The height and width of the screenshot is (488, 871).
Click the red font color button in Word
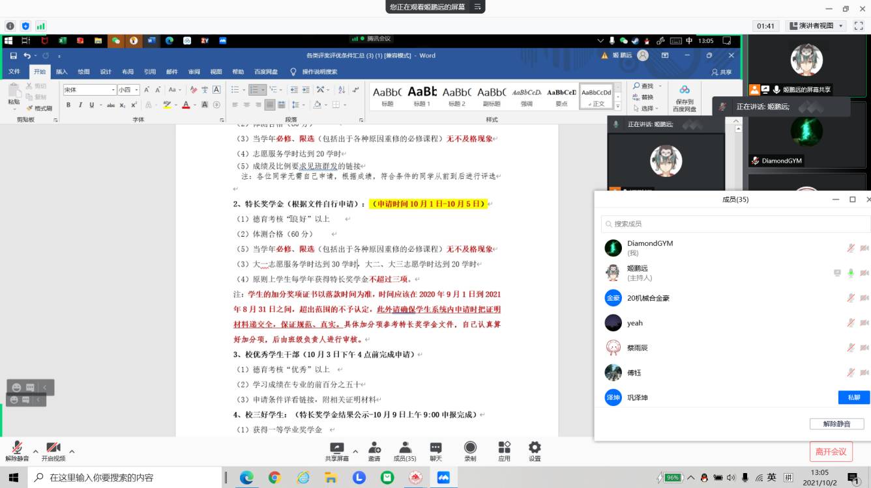click(186, 105)
